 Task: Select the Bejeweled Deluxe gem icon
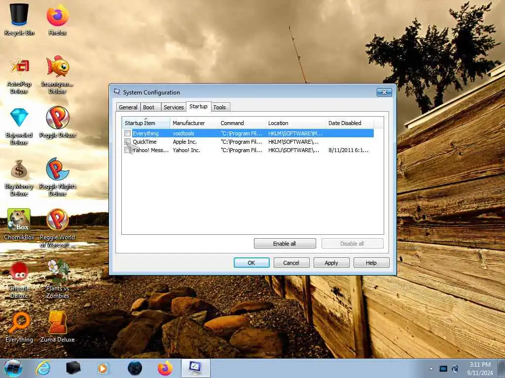pyautogui.click(x=19, y=126)
